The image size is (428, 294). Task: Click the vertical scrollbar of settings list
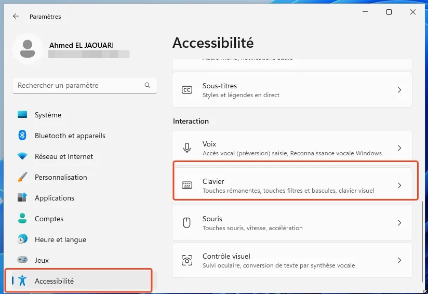coord(422,242)
